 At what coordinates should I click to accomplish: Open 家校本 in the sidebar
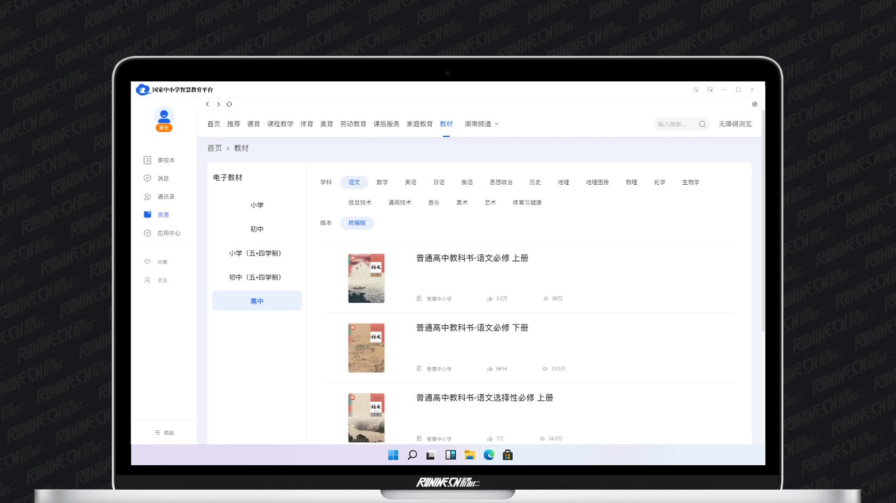[x=165, y=160]
